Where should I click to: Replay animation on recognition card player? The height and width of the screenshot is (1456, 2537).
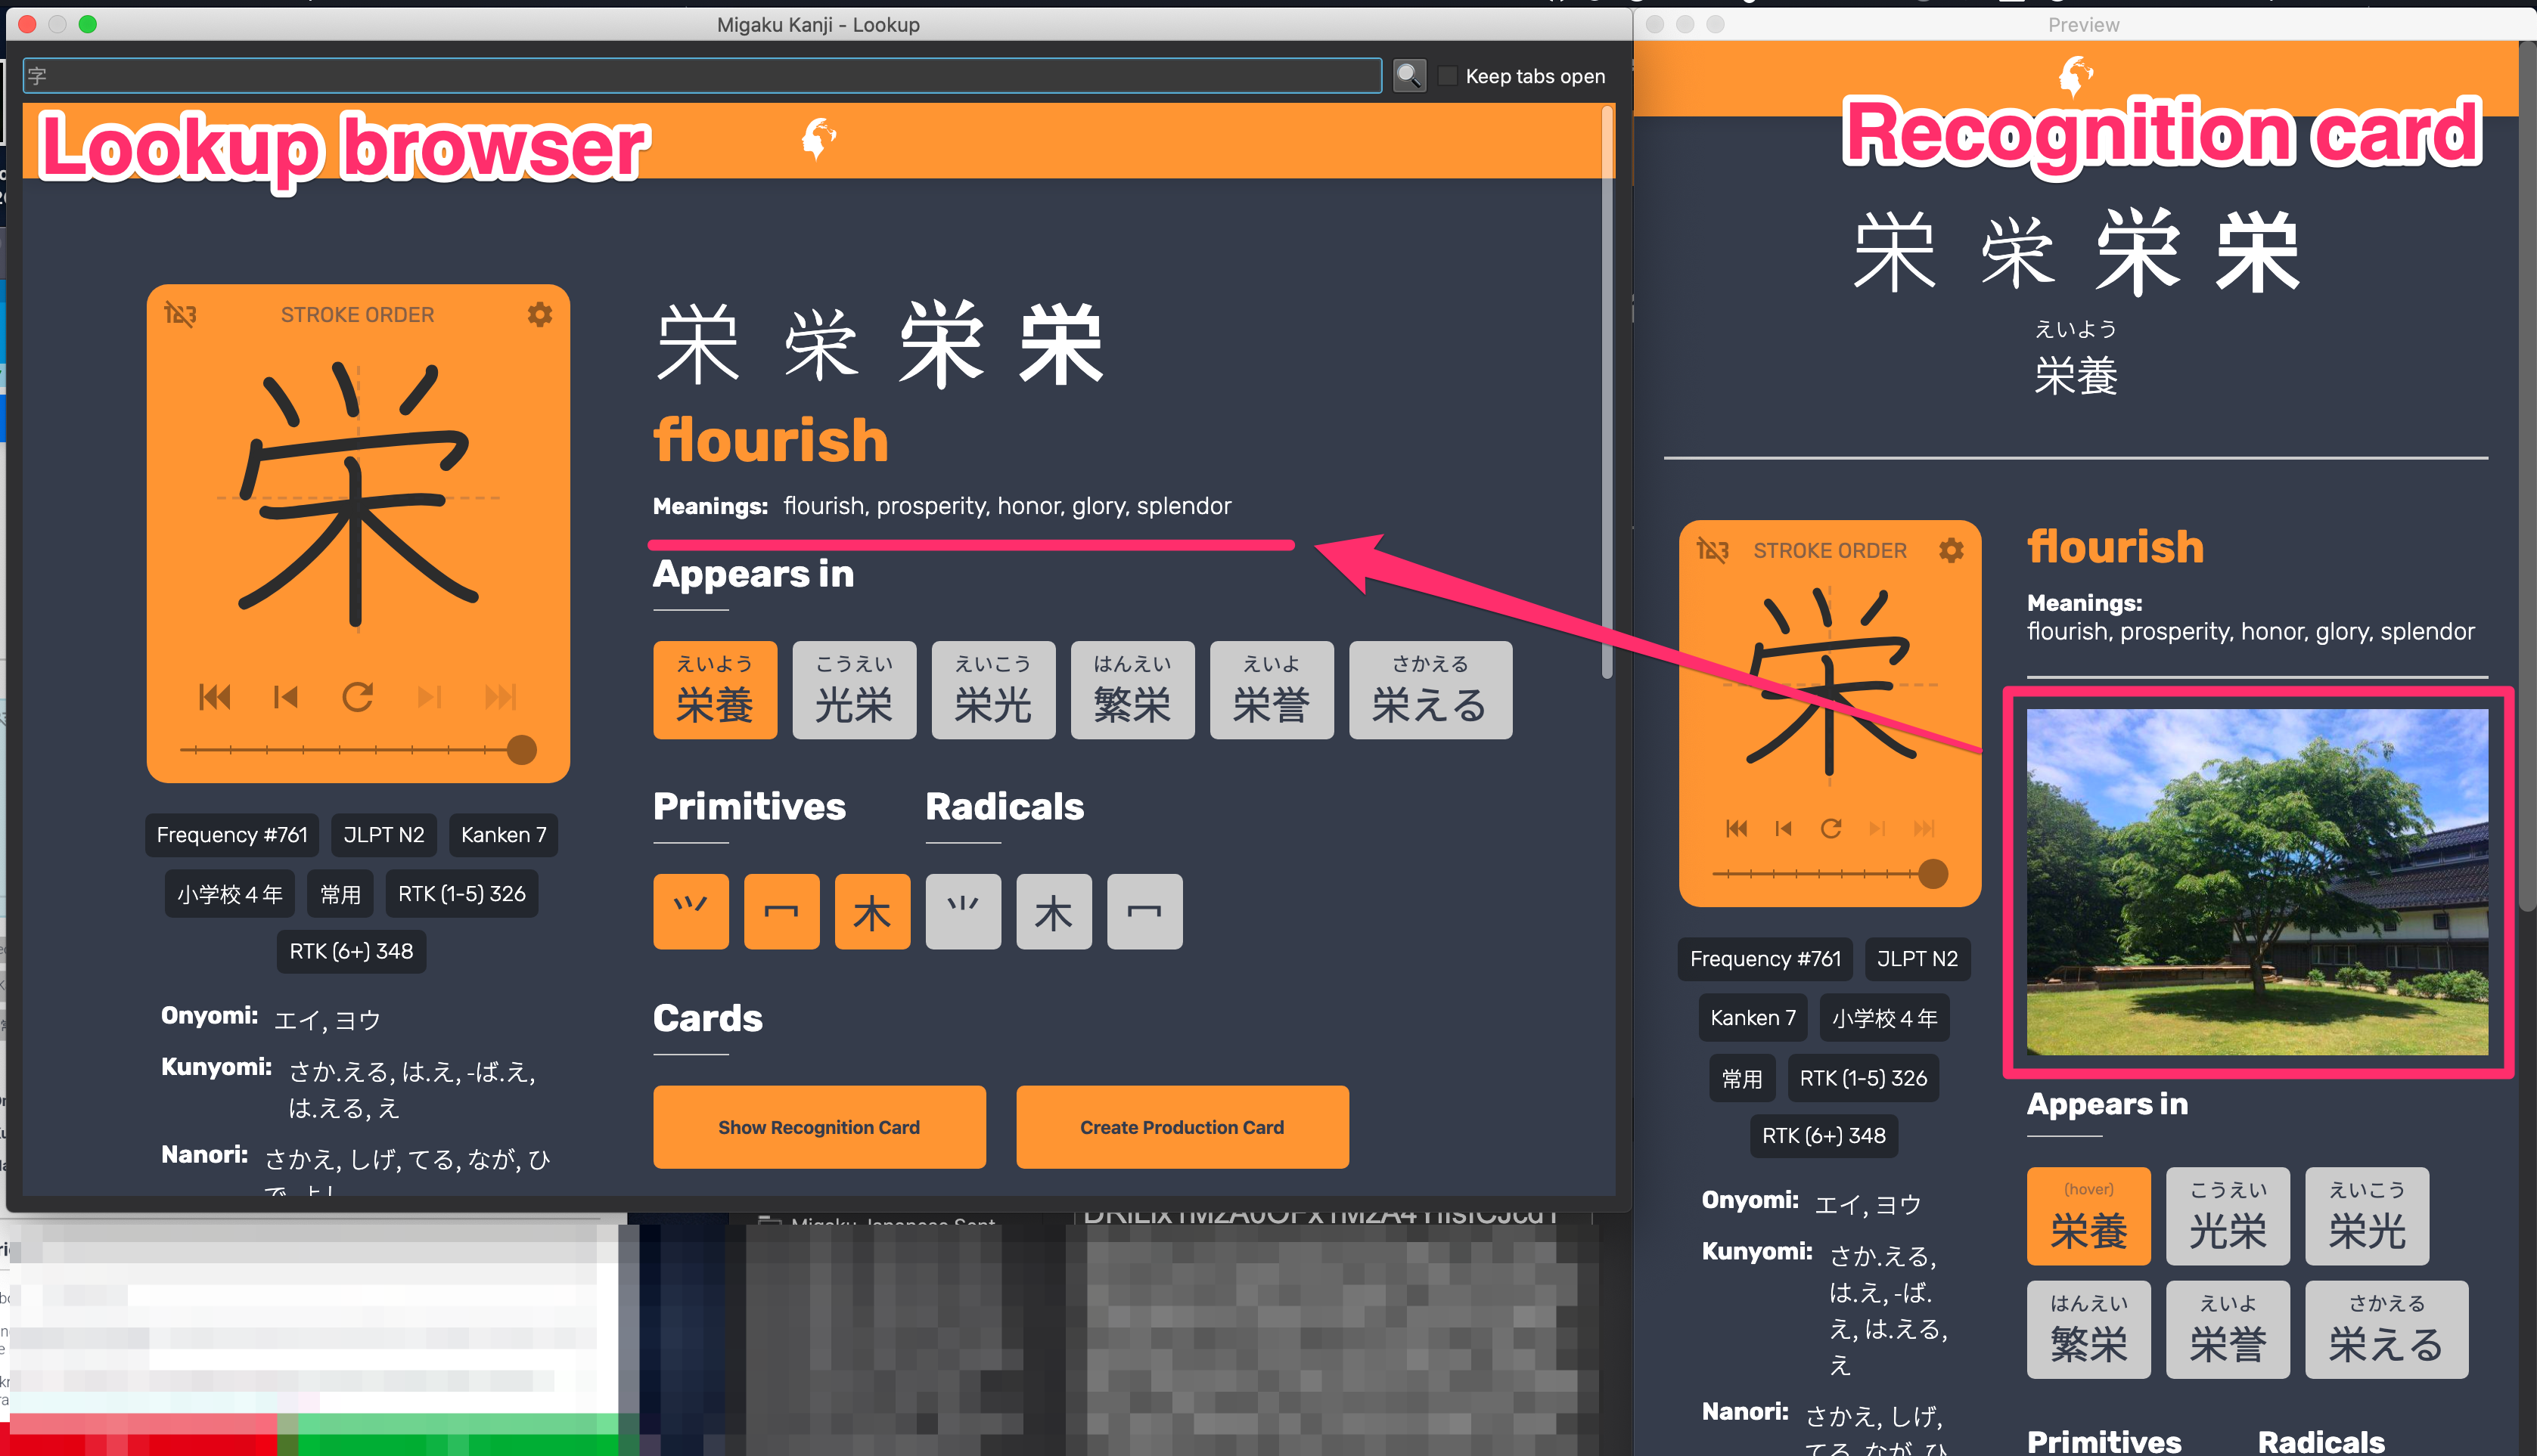1832,828
